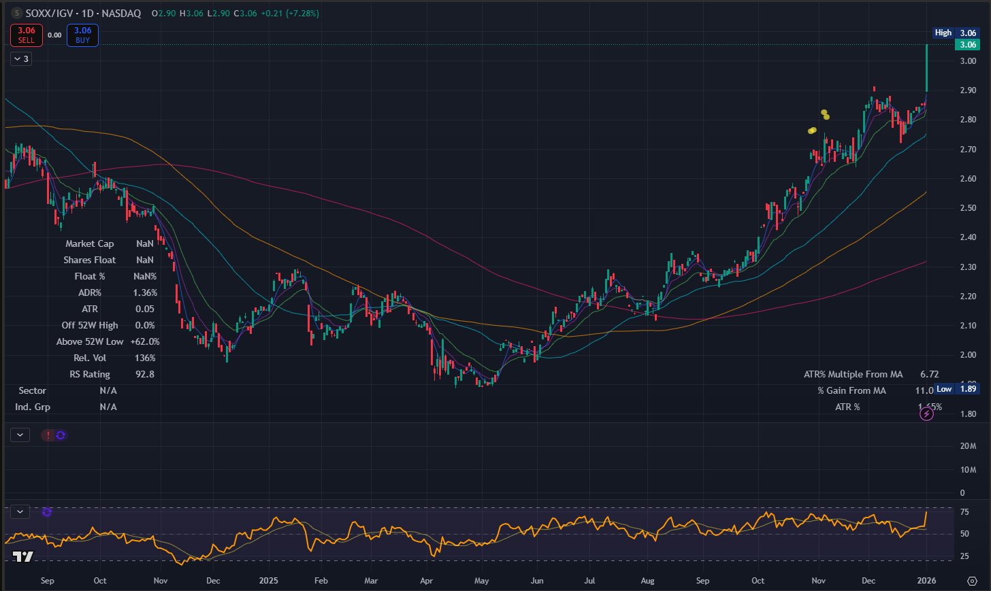
Task: Click the Aug label on time axis
Action: coord(647,581)
